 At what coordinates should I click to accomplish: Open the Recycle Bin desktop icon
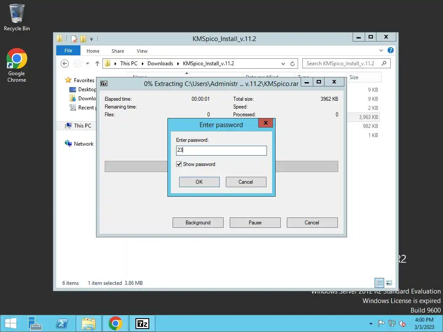[17, 17]
